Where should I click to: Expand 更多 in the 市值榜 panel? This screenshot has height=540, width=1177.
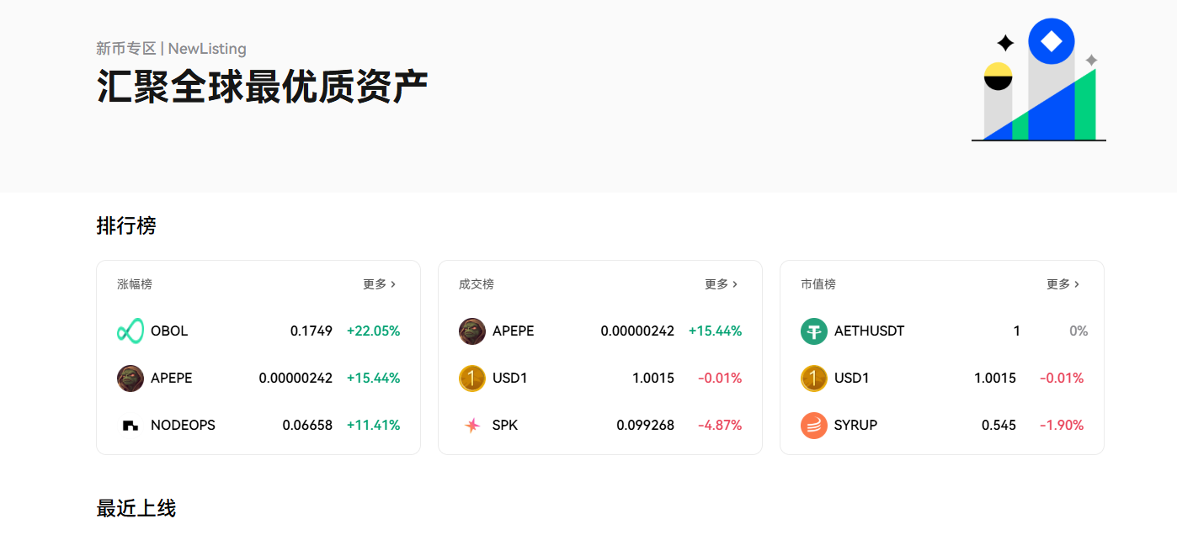click(1062, 284)
